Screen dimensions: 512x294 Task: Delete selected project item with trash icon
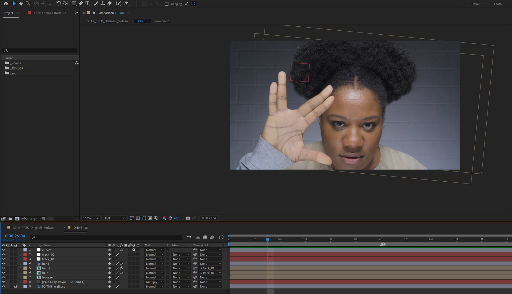click(x=43, y=219)
